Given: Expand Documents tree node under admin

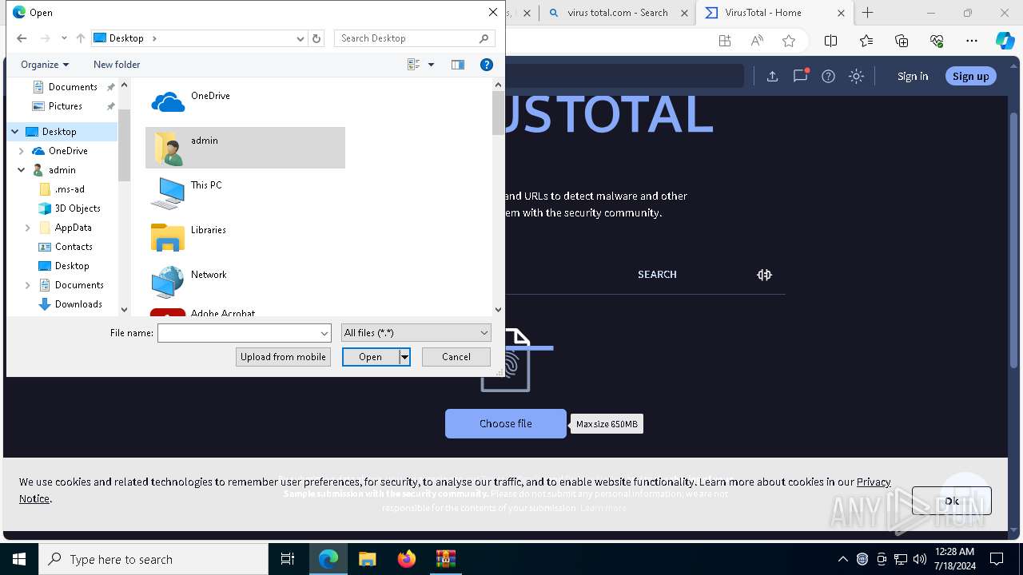Looking at the screenshot, I should 28,285.
